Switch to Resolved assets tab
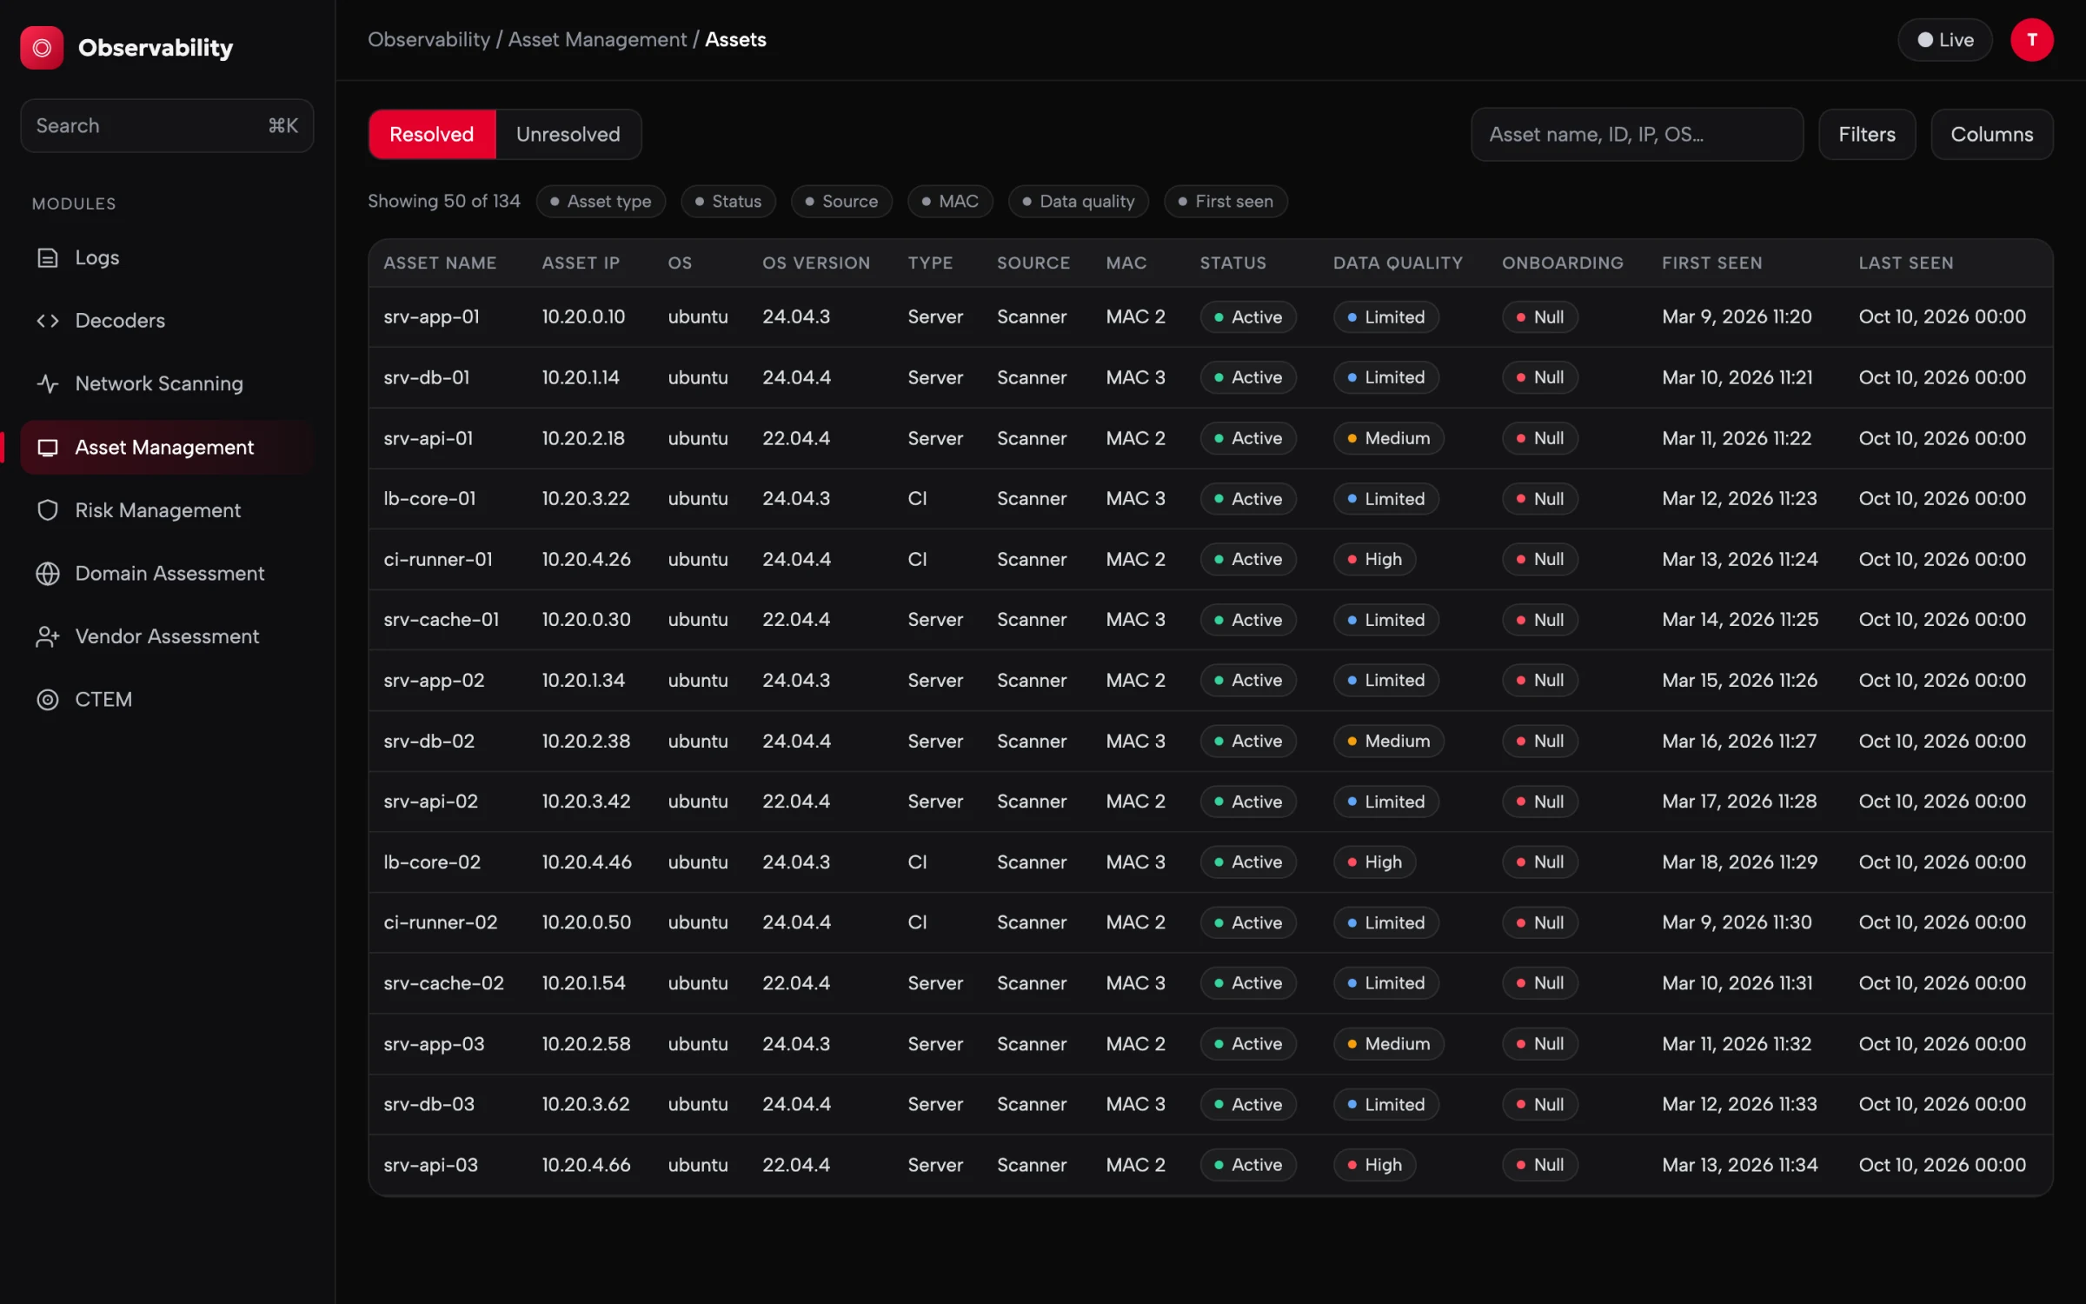The image size is (2086, 1304). [x=432, y=135]
